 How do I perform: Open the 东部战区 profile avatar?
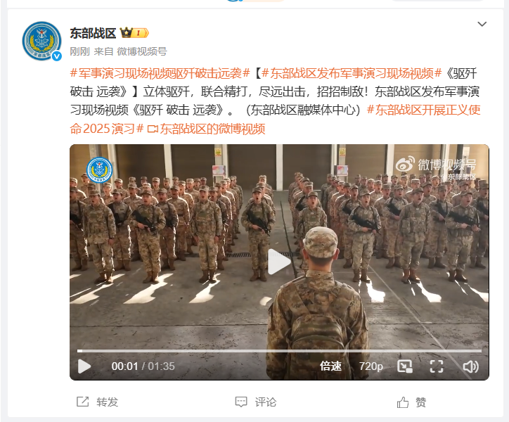click(x=41, y=41)
